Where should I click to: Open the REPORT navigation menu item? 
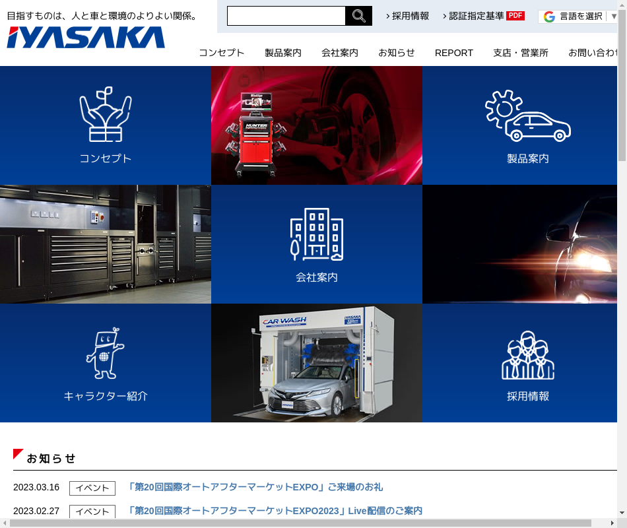(454, 53)
